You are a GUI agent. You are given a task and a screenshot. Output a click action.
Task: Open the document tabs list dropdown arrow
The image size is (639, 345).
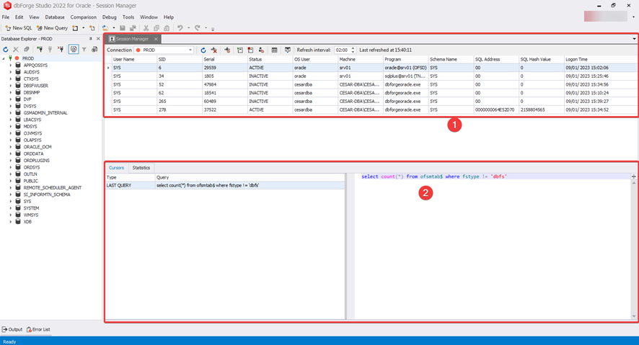click(634, 39)
